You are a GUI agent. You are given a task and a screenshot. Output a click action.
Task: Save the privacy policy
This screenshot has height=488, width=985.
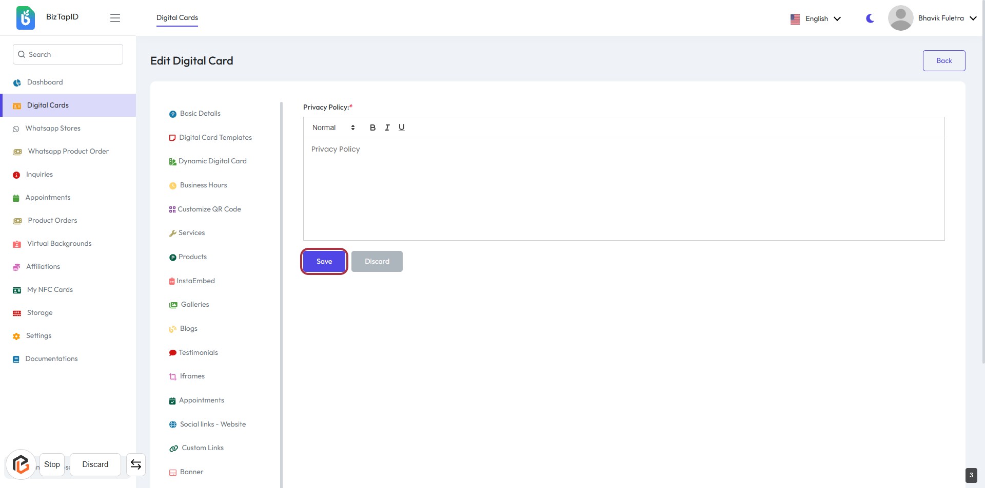pos(324,261)
